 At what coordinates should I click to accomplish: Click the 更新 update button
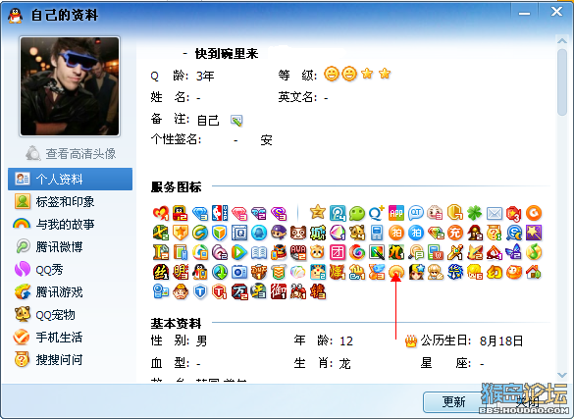click(x=454, y=401)
